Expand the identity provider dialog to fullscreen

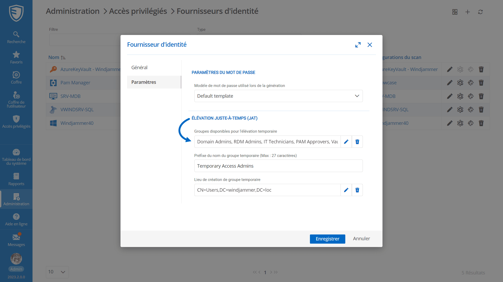(x=358, y=45)
